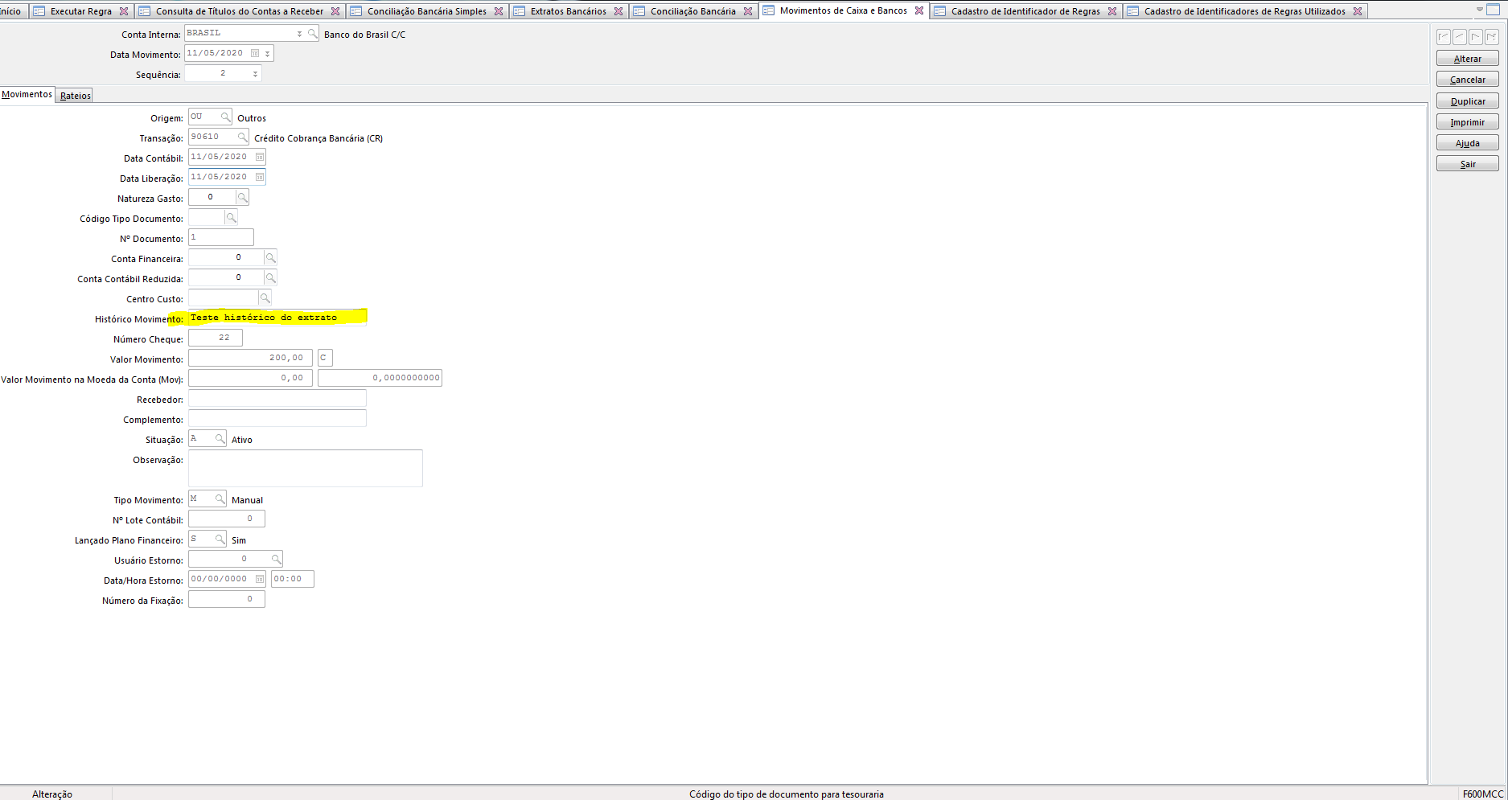
Task: Click the Histórico Movimento text field
Action: pos(277,318)
